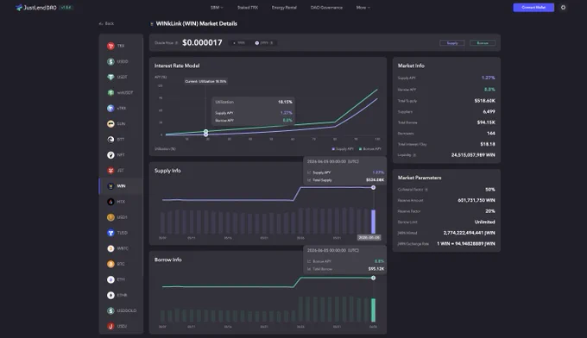587x338 pixels.
Task: Click jWIN Minted value 2,774,222,494,441 jWIN
Action: coord(469,233)
